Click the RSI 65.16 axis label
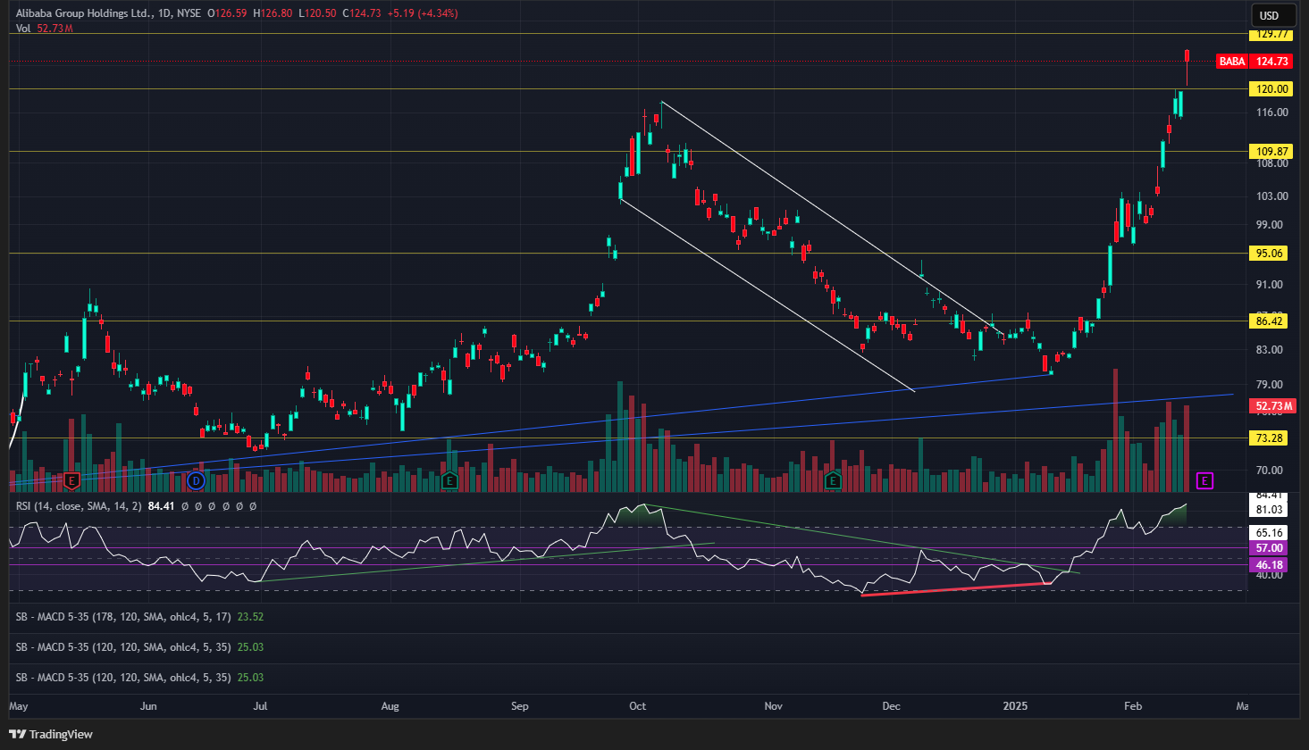This screenshot has width=1309, height=750. click(x=1269, y=533)
